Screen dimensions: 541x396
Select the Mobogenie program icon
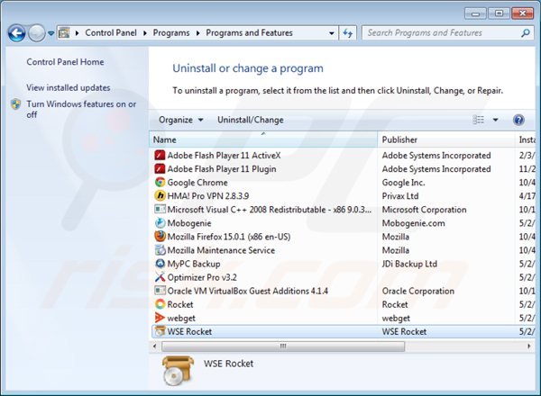[160, 223]
